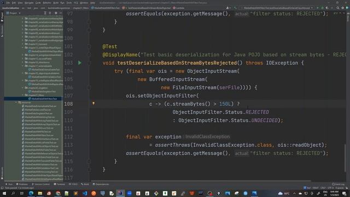Select the highlighted test file in project tree
This screenshot has width=350, height=197.
pyautogui.click(x=33, y=99)
